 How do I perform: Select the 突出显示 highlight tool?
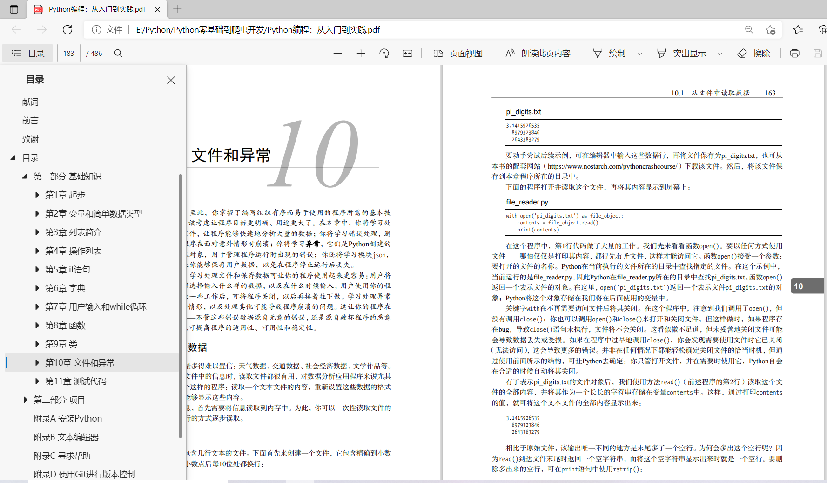coord(681,54)
